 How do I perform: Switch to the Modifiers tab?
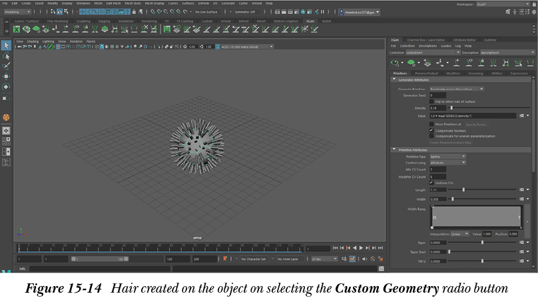pyautogui.click(x=453, y=73)
